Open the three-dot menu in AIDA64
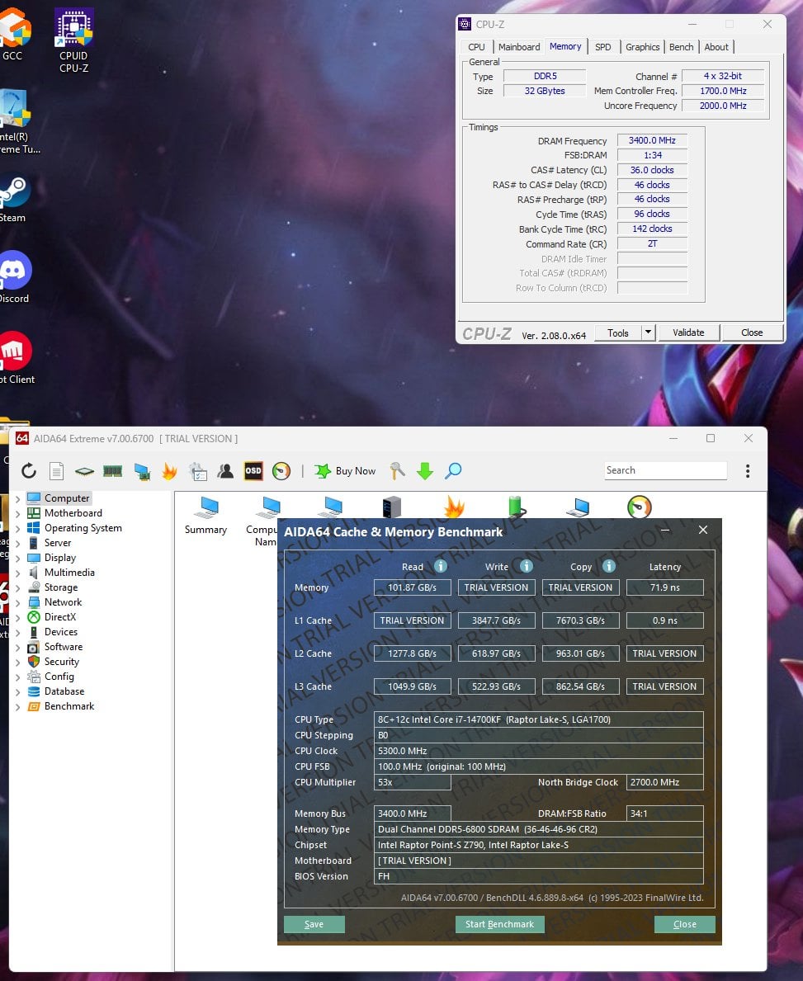Image resolution: width=803 pixels, height=981 pixels. (748, 471)
